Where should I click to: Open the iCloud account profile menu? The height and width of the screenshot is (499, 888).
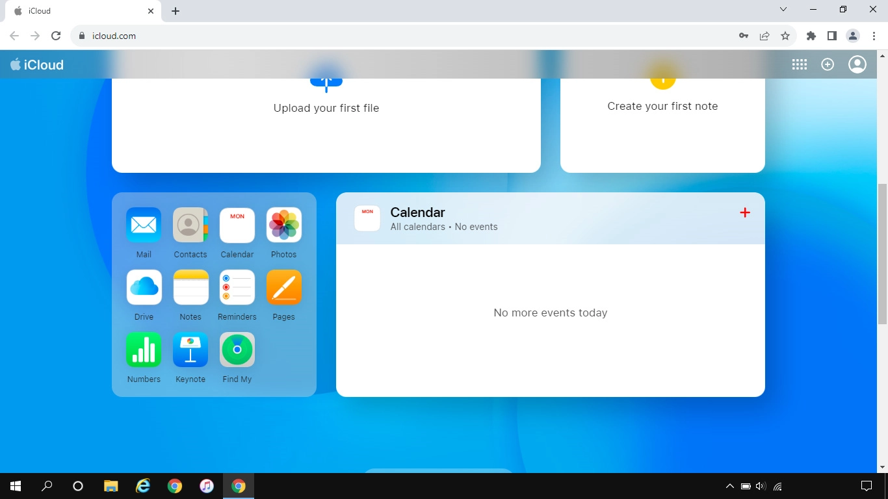(x=857, y=64)
